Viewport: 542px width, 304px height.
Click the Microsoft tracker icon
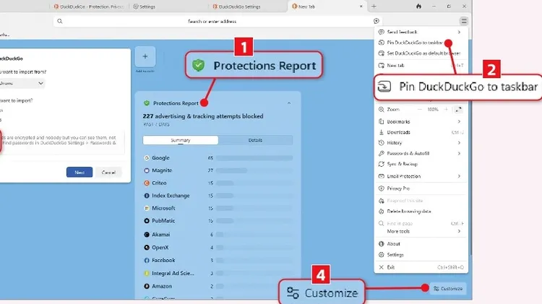pyautogui.click(x=147, y=208)
